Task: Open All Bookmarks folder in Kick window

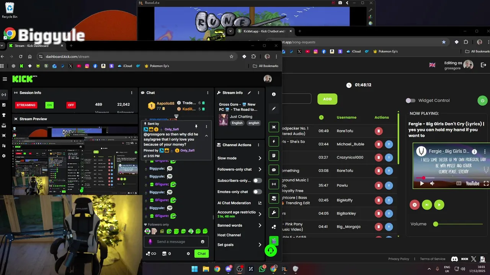Action: pos(266,66)
